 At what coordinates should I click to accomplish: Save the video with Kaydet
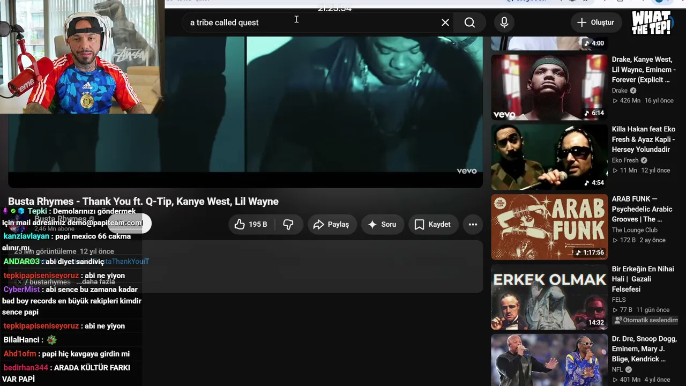click(433, 224)
